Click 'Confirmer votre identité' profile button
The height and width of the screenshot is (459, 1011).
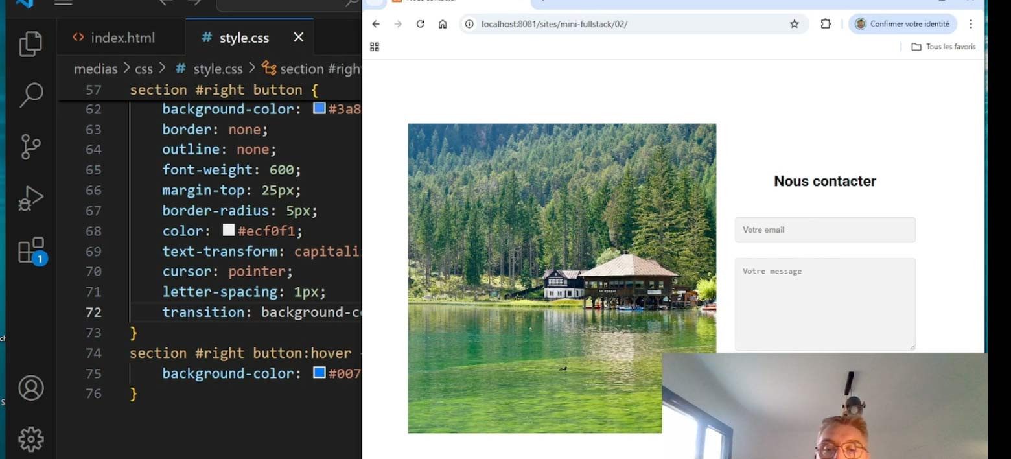(902, 24)
